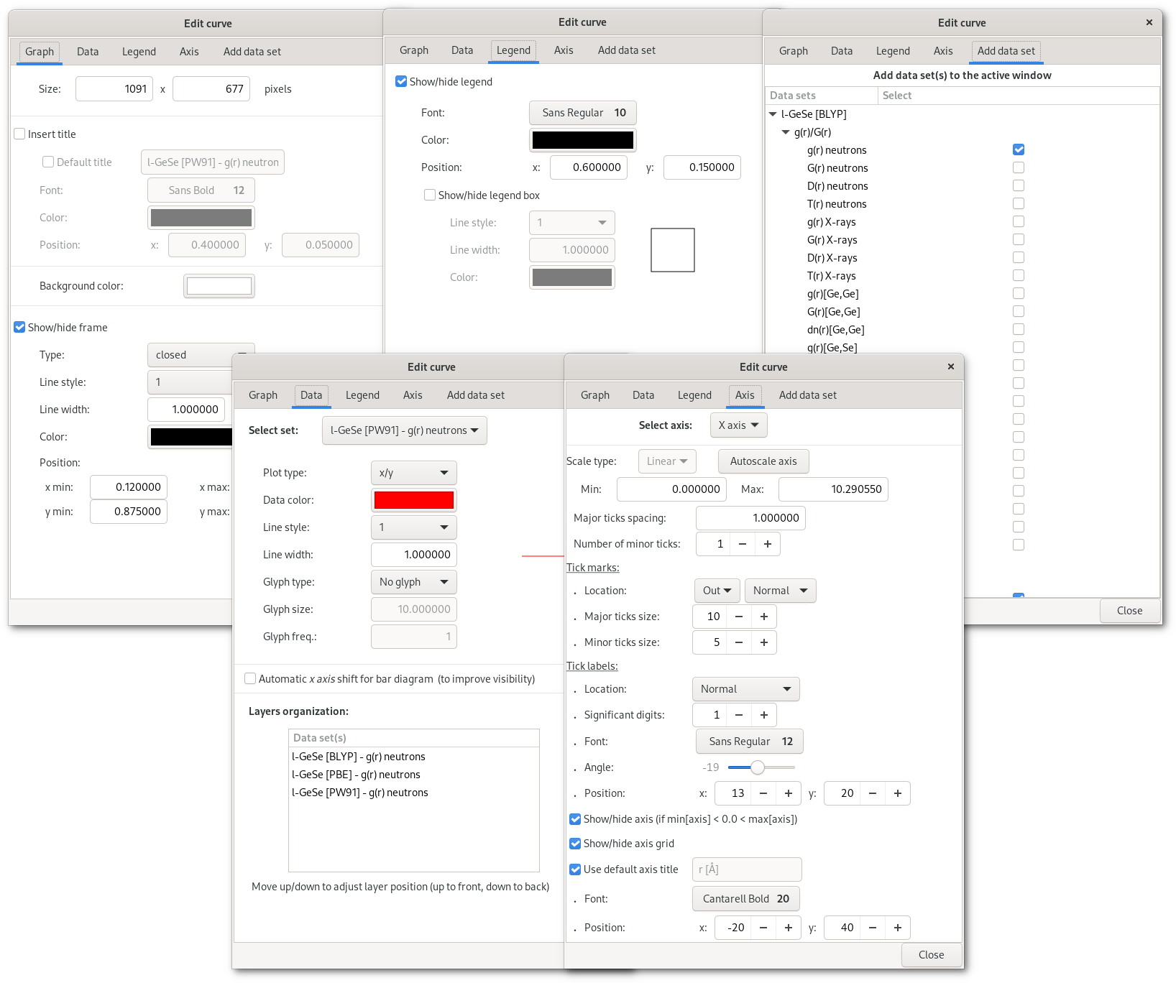Viewport: 1176px width, 983px height.
Task: Open the Select set dropdown
Action: (x=404, y=430)
